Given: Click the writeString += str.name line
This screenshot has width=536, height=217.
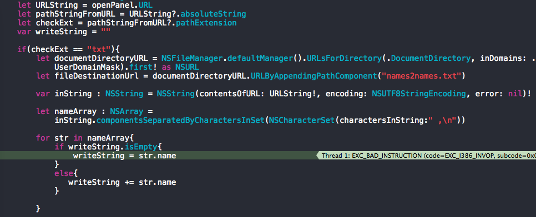Looking at the screenshot, I should click(x=122, y=183).
